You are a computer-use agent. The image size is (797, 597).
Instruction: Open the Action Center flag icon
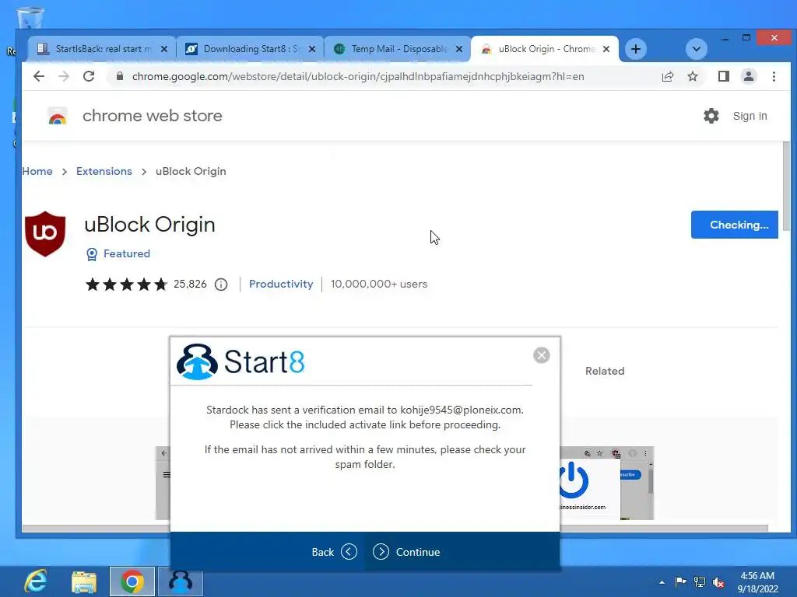[x=680, y=582]
